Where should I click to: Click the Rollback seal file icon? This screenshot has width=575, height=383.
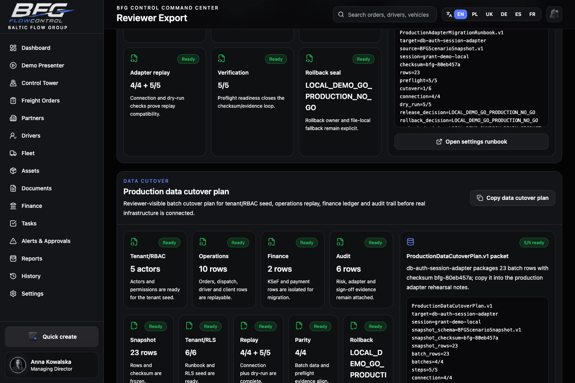coord(309,59)
